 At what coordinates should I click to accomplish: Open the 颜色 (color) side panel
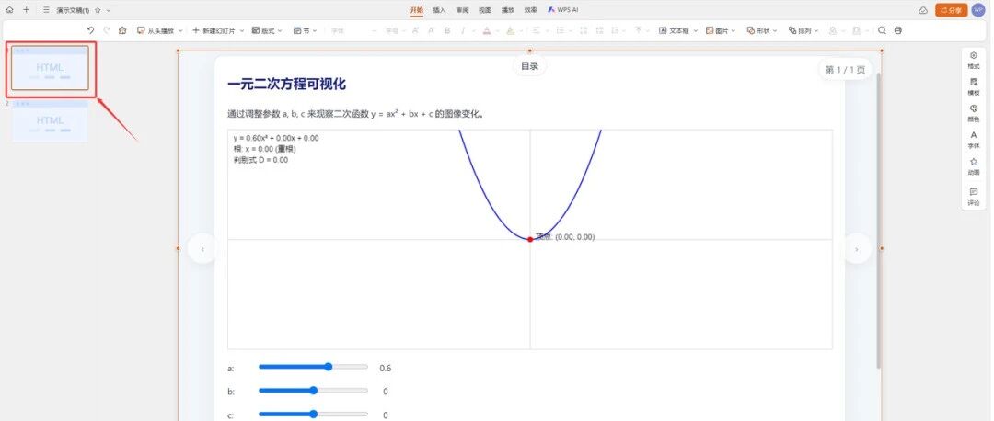pos(974,112)
